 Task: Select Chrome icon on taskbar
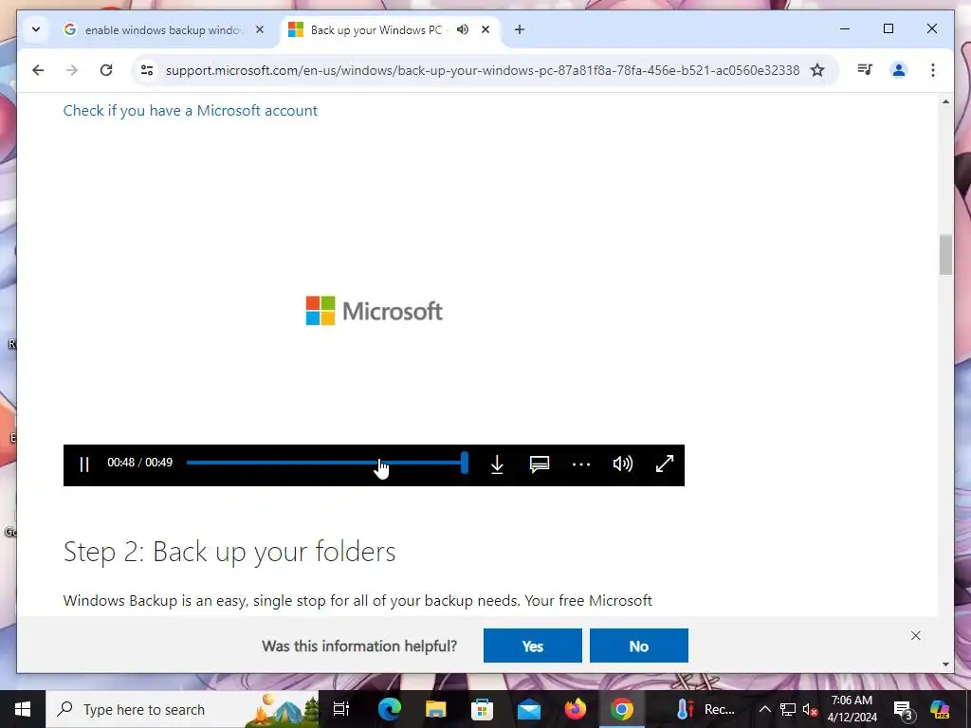[622, 709]
